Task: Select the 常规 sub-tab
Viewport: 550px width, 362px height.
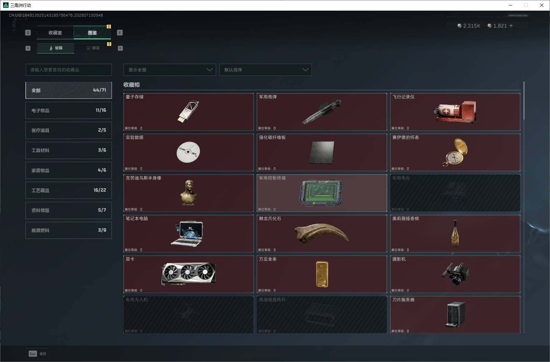Action: click(56, 48)
